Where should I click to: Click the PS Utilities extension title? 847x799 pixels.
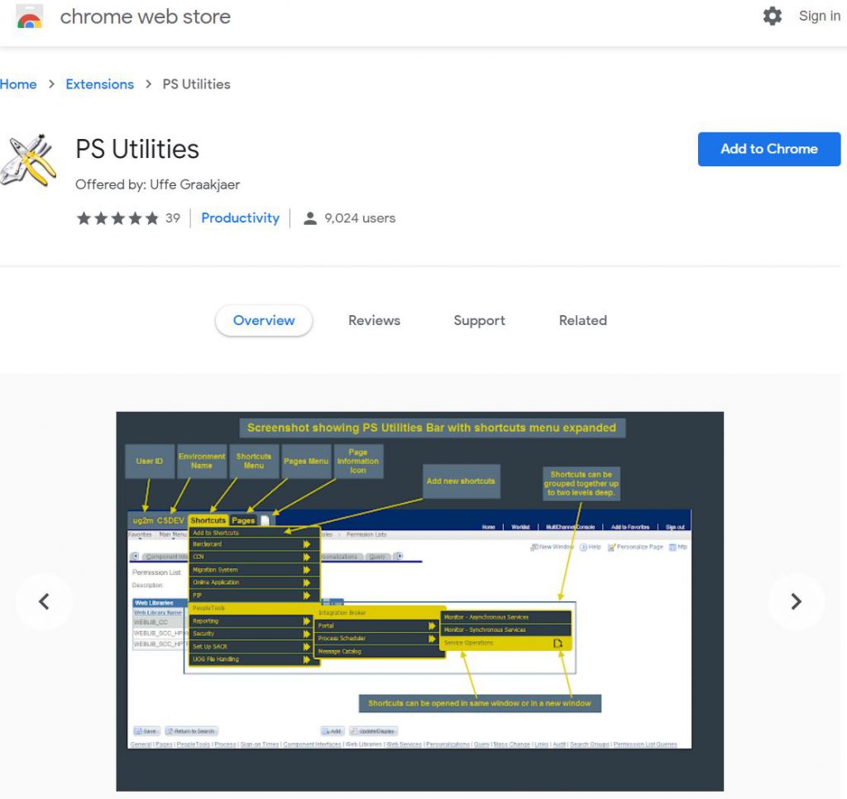tap(137, 150)
